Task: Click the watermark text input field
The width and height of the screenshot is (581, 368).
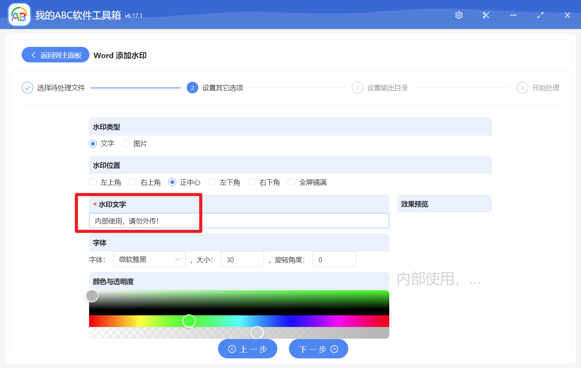Action: pos(239,220)
